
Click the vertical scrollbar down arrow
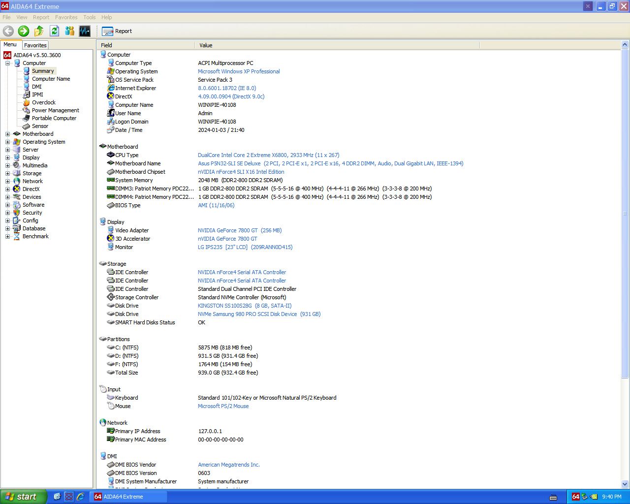625,484
